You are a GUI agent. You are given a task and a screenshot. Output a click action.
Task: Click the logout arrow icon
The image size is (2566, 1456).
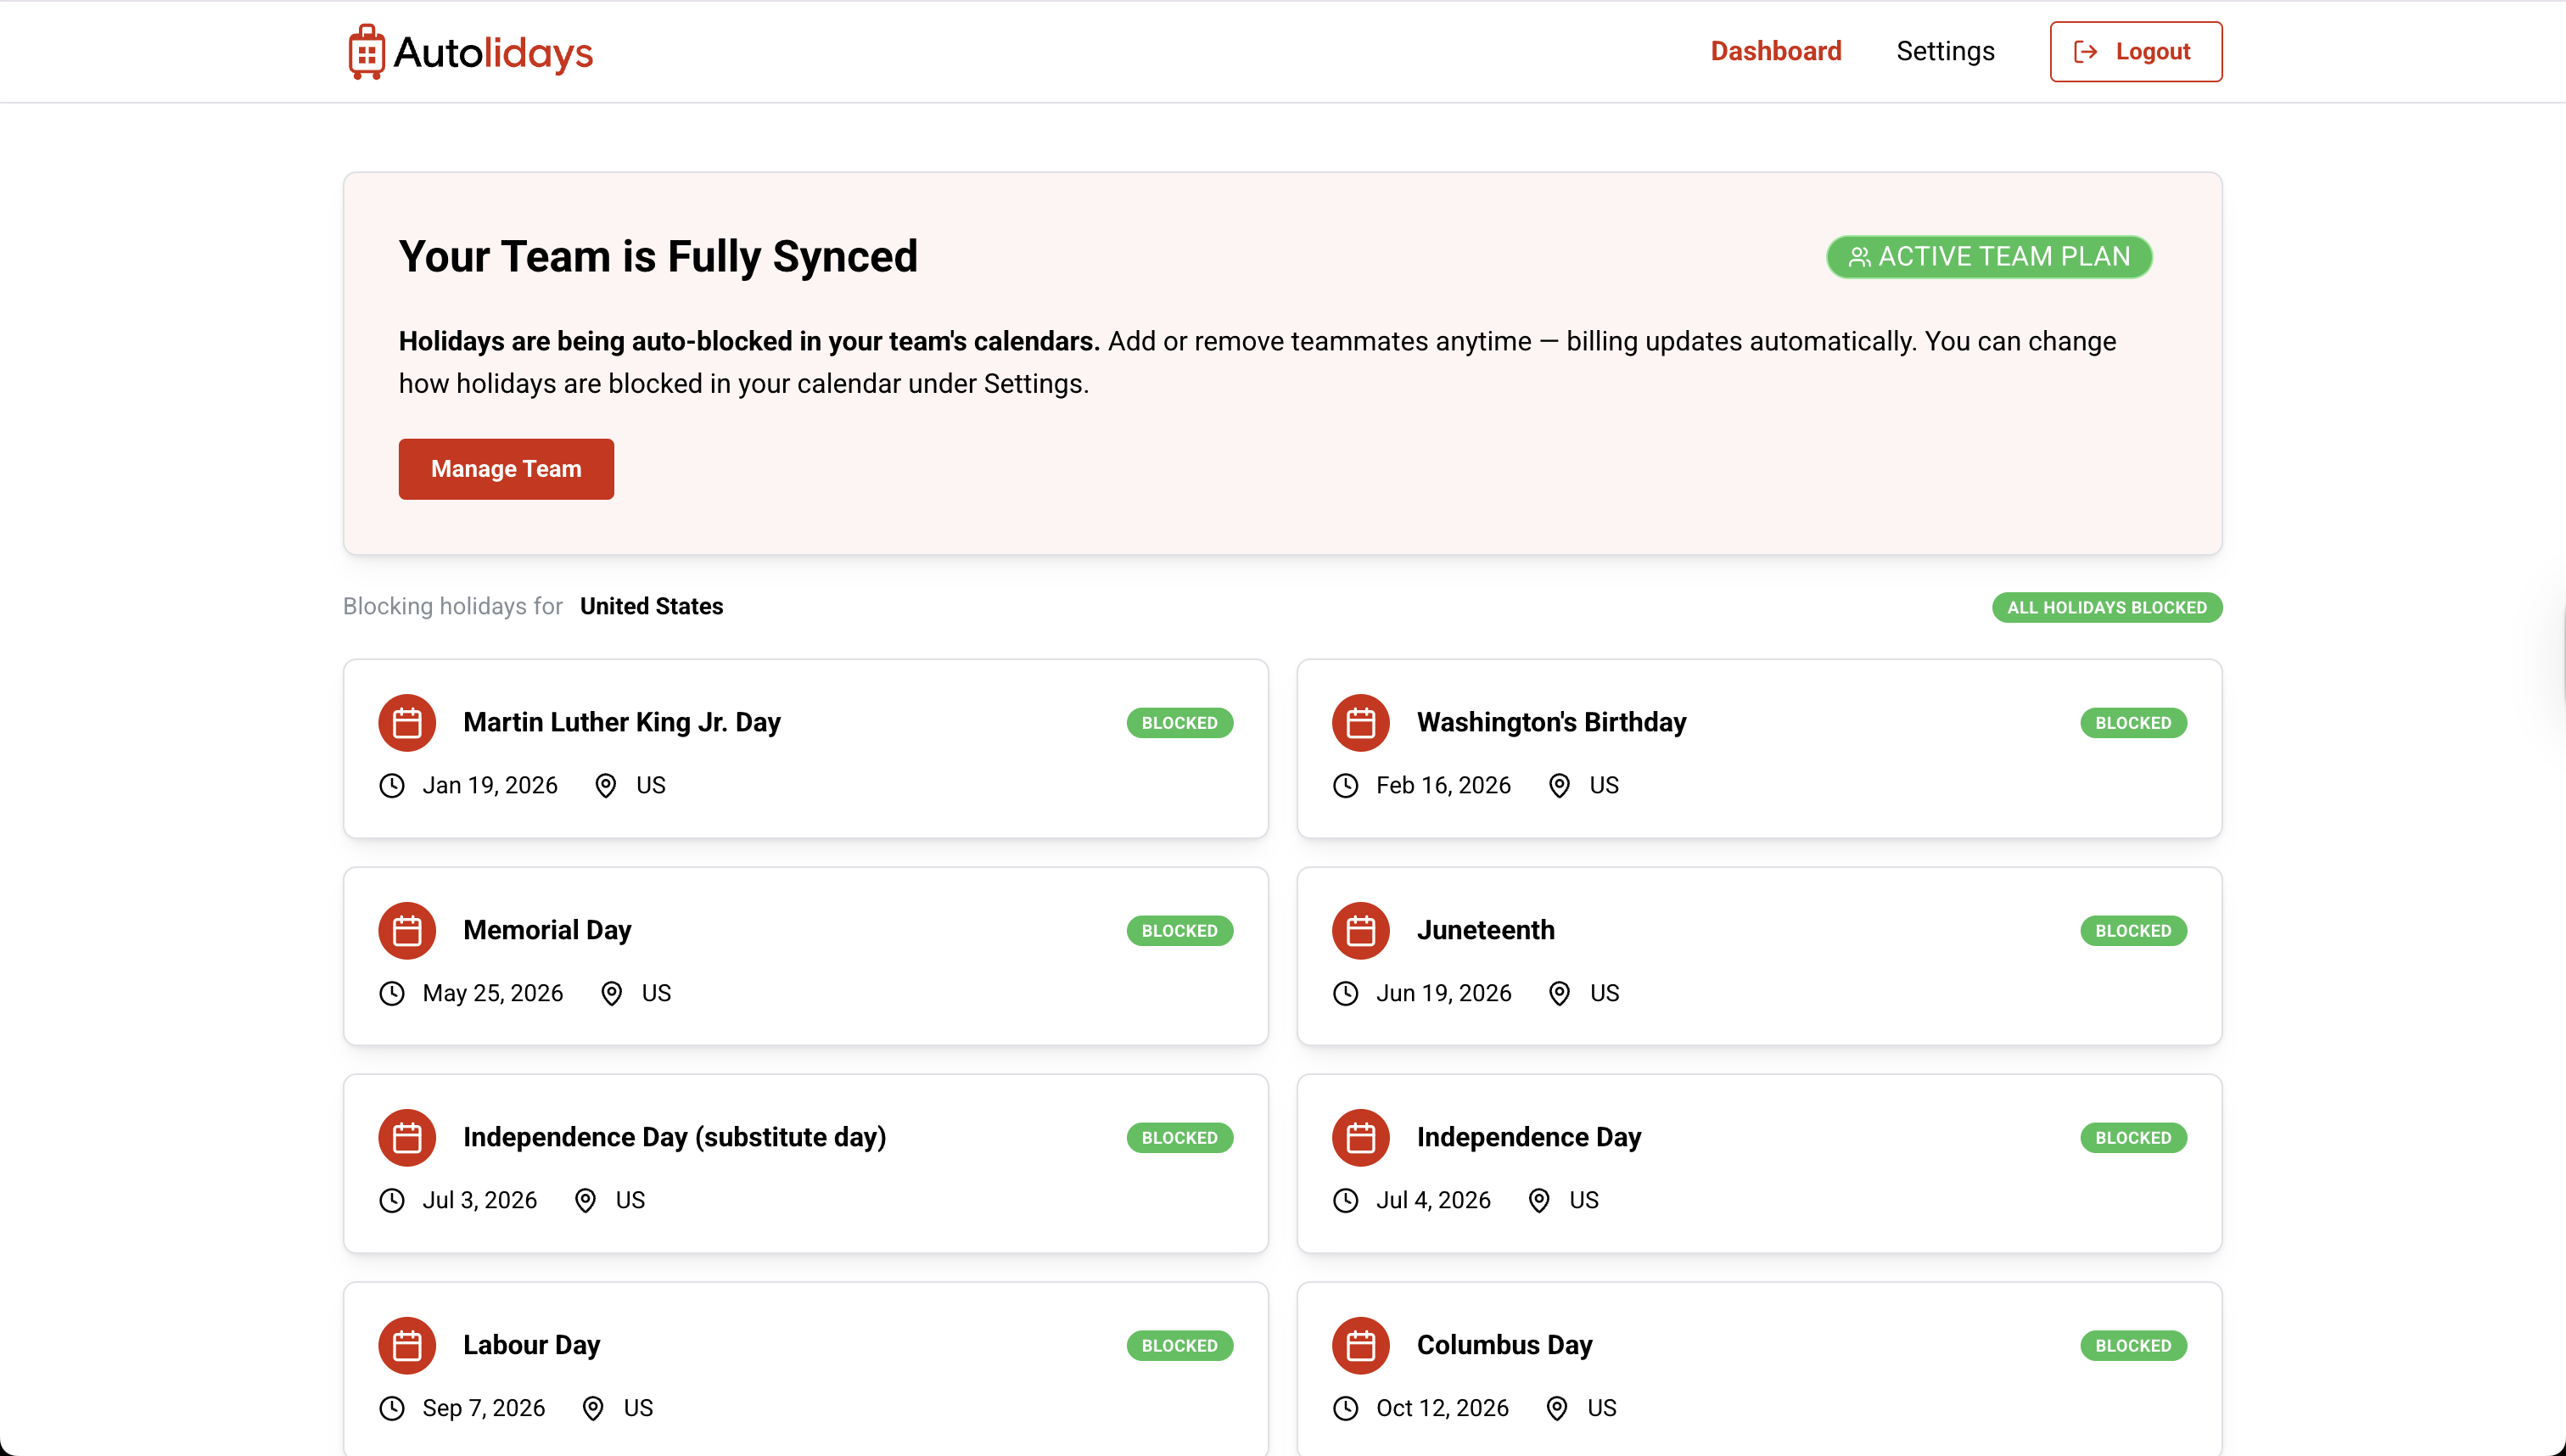click(2085, 52)
